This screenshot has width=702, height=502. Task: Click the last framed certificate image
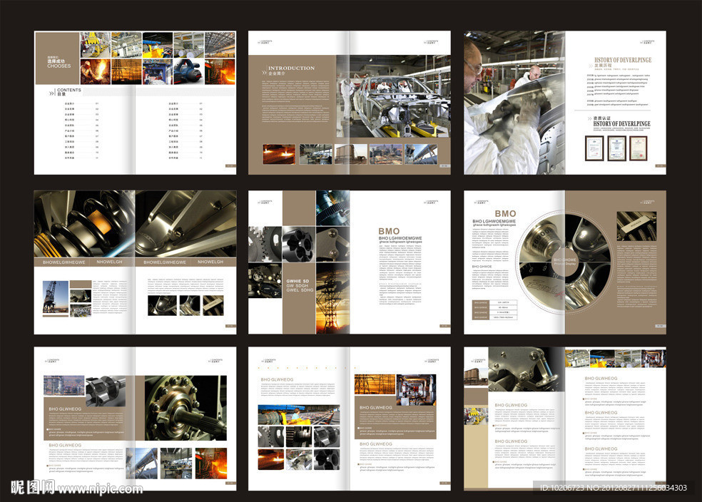(639, 148)
